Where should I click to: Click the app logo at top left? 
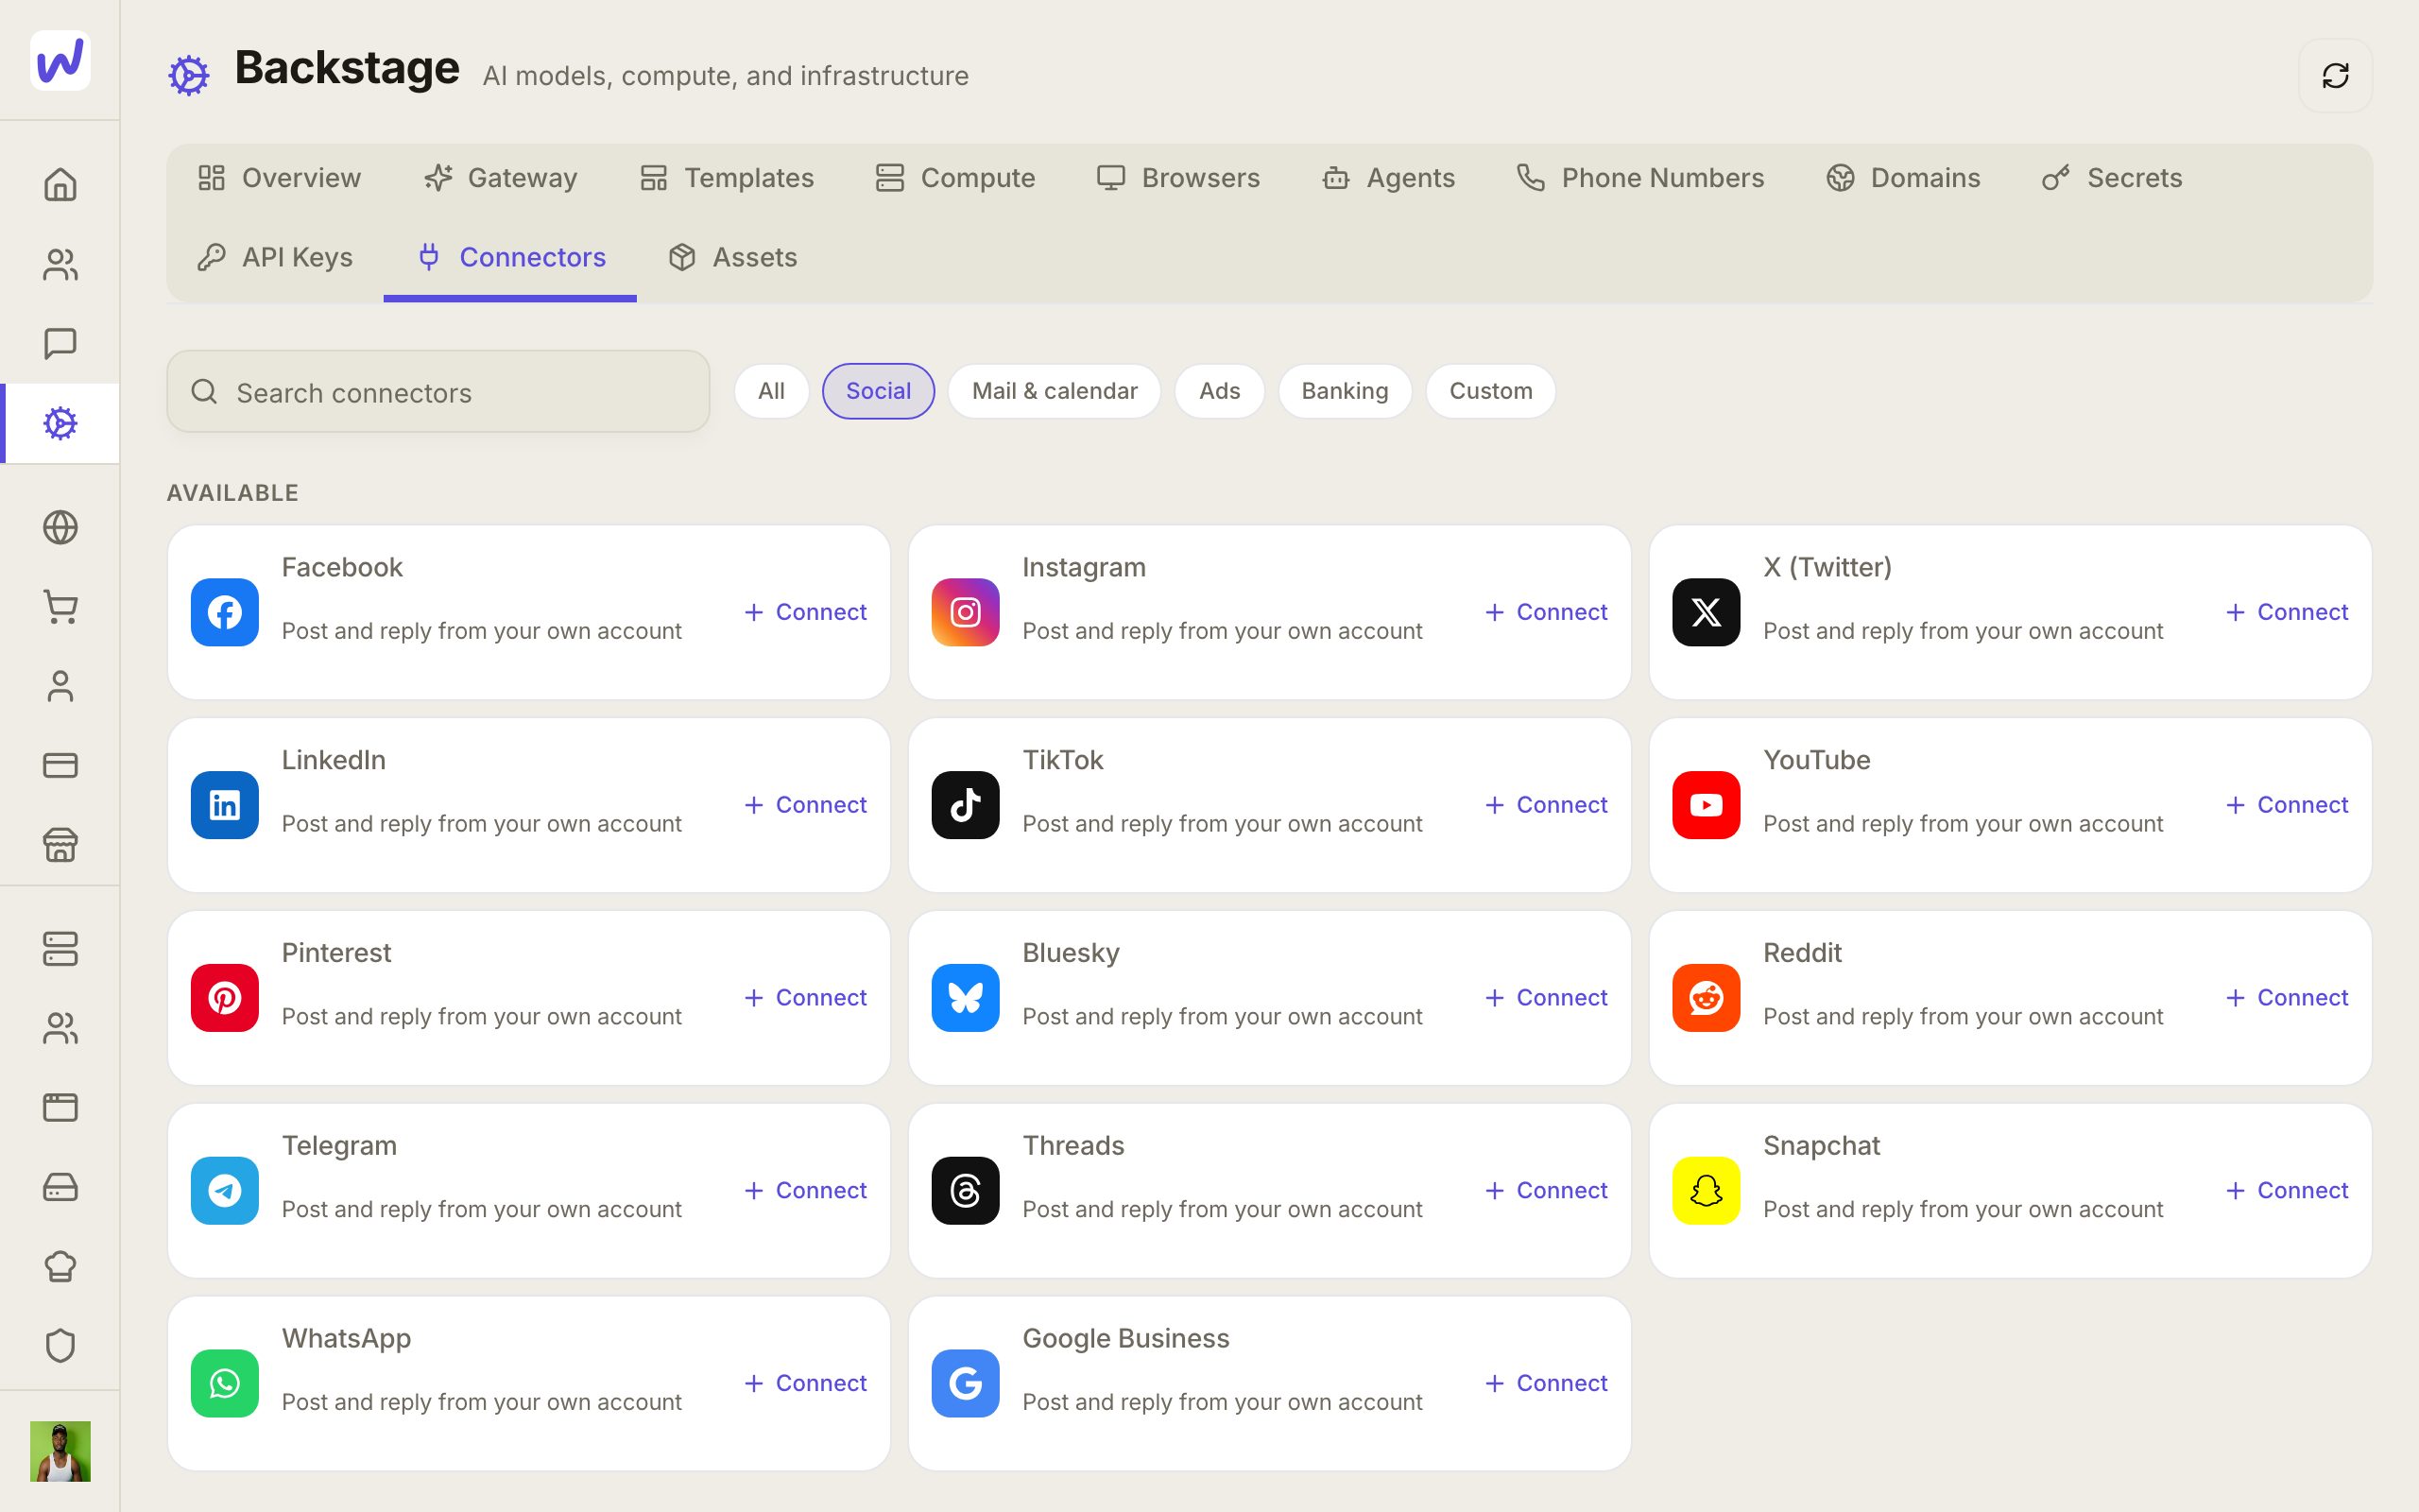coord(60,60)
